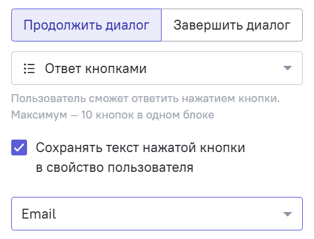Uncheck the Сохранять текст нажатой кнопки checkbox

19,147
